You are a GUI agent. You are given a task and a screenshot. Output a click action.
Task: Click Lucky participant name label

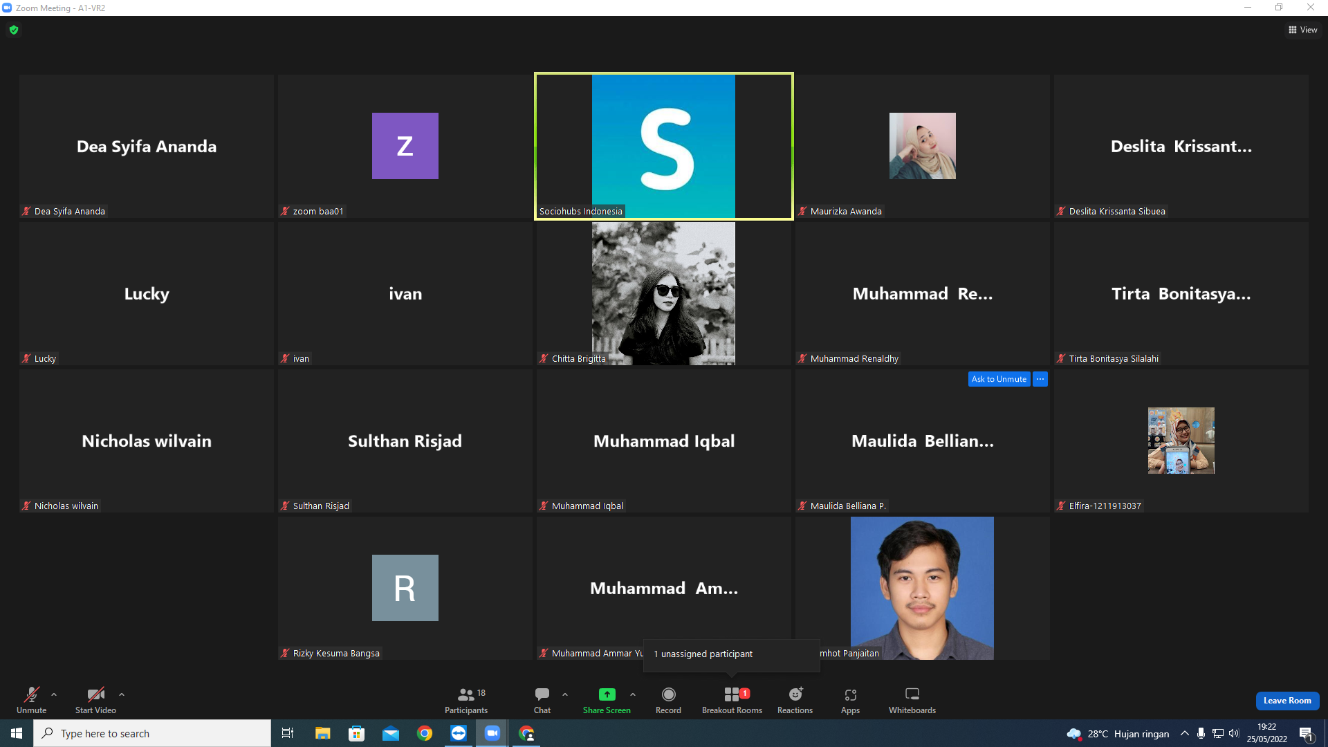[45, 359]
